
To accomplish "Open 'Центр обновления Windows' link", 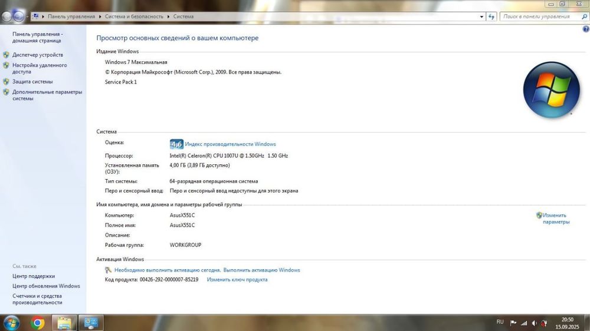I will (x=46, y=286).
